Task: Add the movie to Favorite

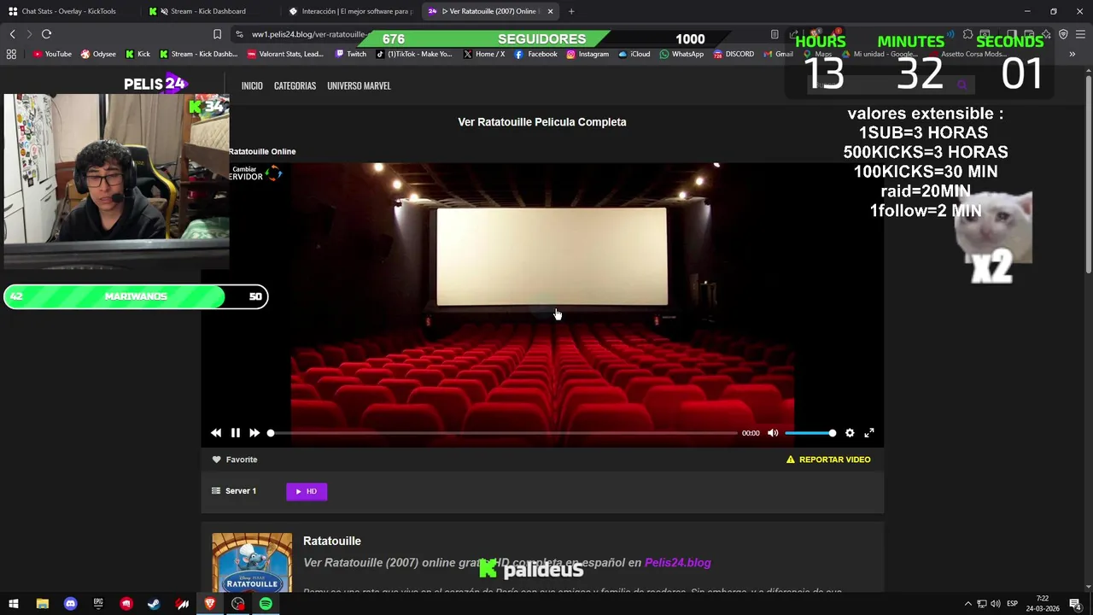Action: 235,460
